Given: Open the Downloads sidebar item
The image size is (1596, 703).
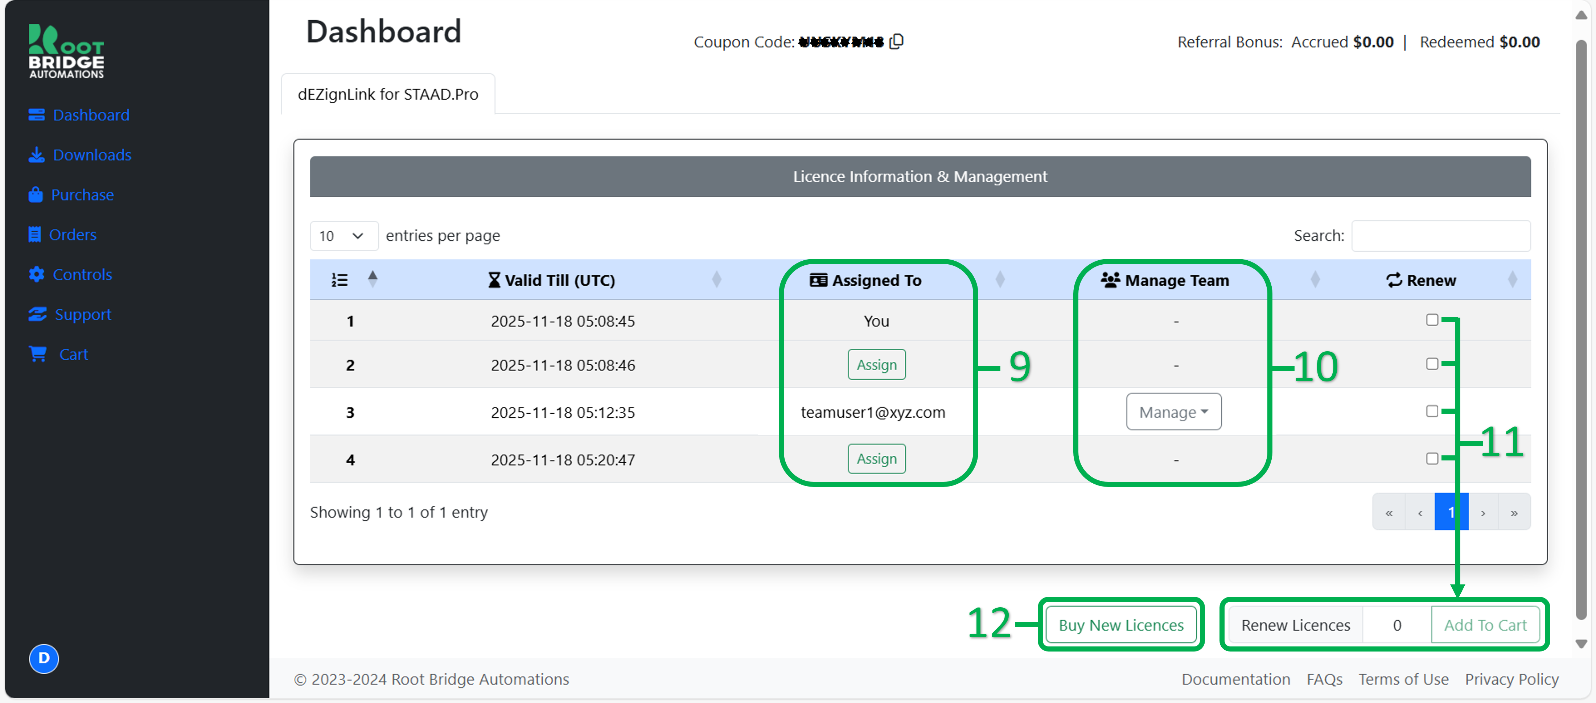Looking at the screenshot, I should coord(80,155).
